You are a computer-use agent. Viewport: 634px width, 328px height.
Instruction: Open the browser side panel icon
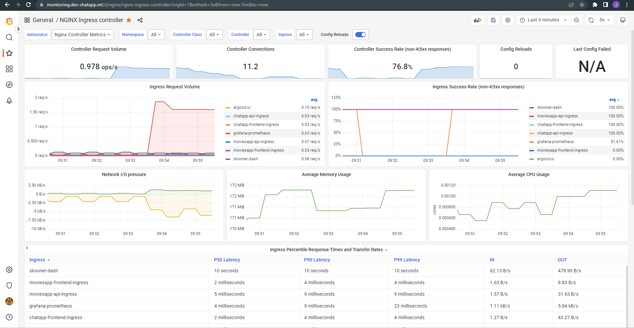click(606, 5)
